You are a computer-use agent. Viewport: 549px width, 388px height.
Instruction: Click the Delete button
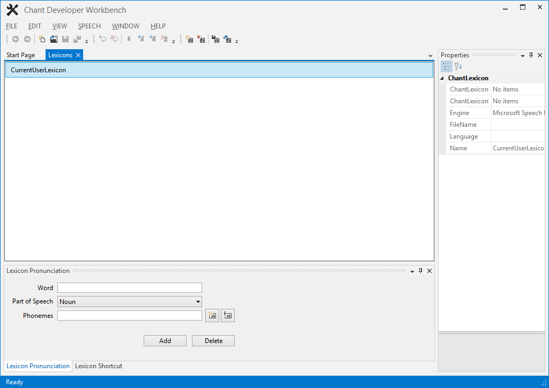213,341
